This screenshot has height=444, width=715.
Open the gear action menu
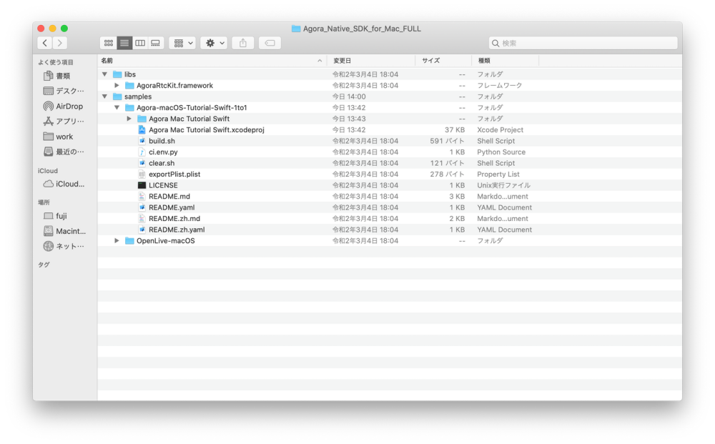214,43
